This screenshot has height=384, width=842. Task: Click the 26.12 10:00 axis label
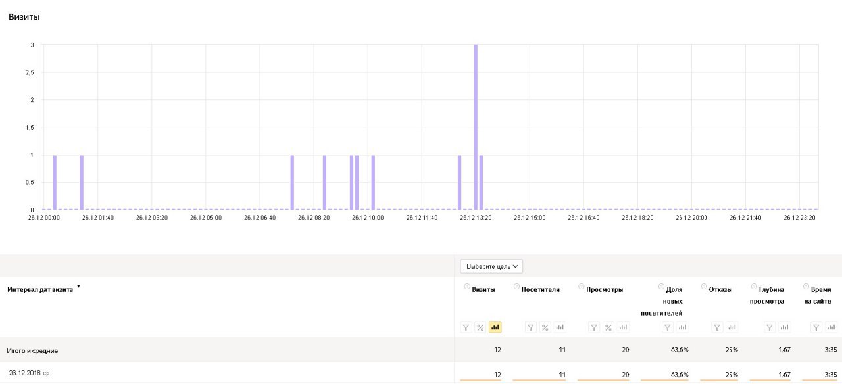pyautogui.click(x=368, y=217)
